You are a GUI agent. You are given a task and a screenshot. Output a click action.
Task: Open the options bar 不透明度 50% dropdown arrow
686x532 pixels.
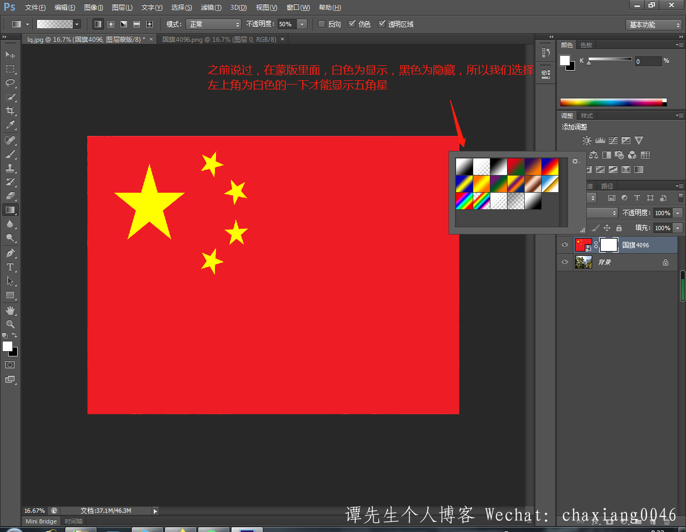coord(302,24)
